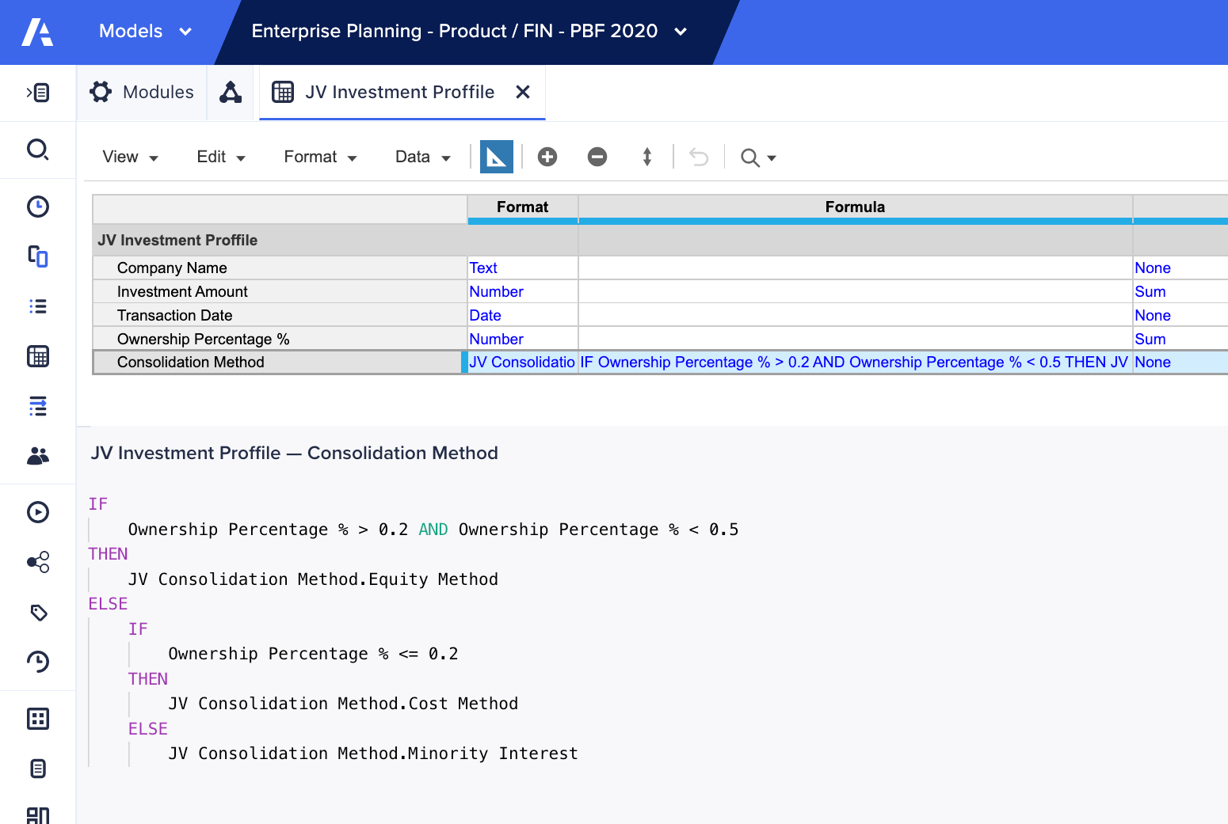Viewport: 1228px width, 824px height.
Task: Click the undo arrow in the toolbar
Action: pyautogui.click(x=698, y=157)
